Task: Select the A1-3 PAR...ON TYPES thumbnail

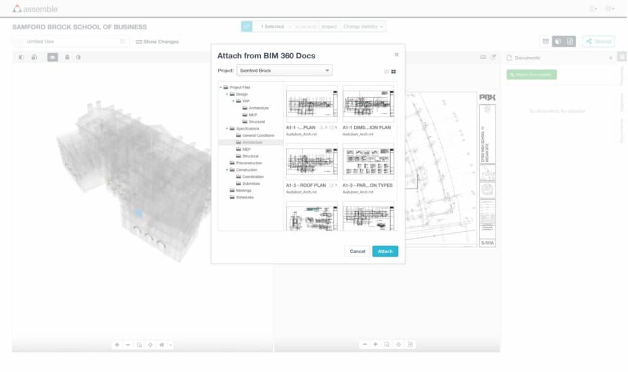Action: pos(368,162)
